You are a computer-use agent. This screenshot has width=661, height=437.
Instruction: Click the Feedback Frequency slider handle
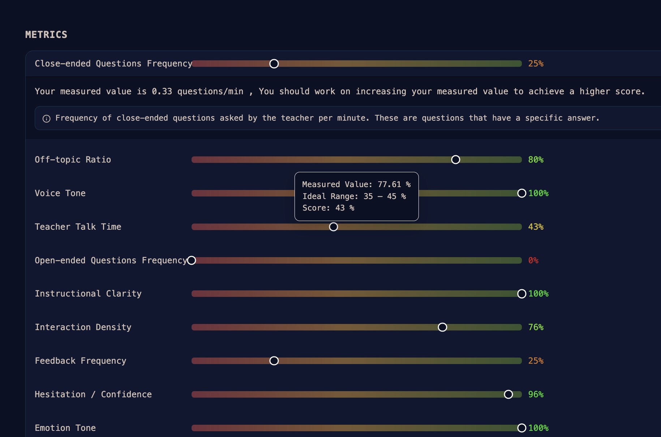274,361
